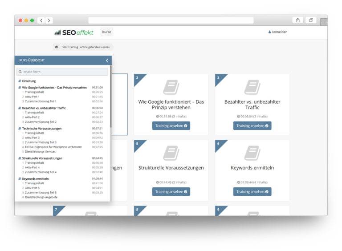Click 00:44:45 (3 Inhalte) duration text
The height and width of the screenshot is (251, 342).
(x=171, y=182)
